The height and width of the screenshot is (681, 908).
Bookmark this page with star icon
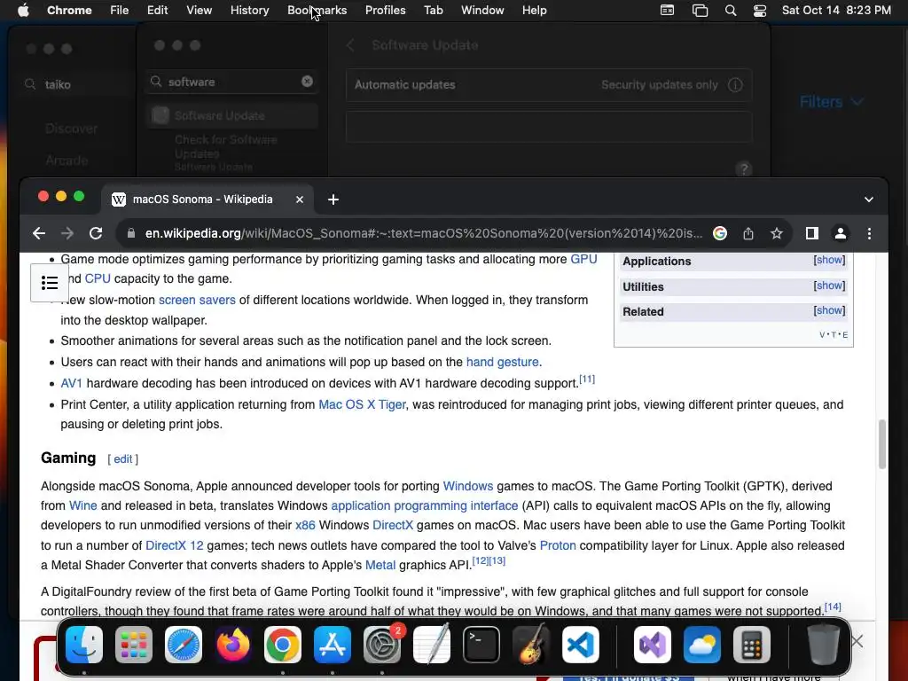[777, 233]
